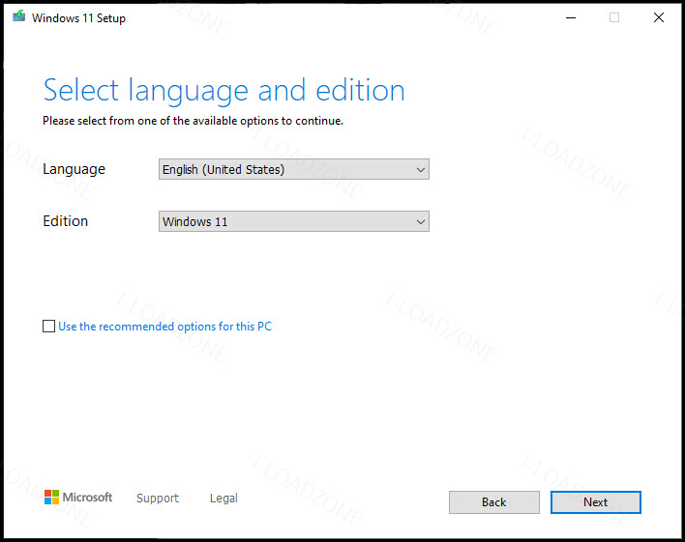Open the Support link
Viewport: 685px width, 542px height.
(158, 498)
